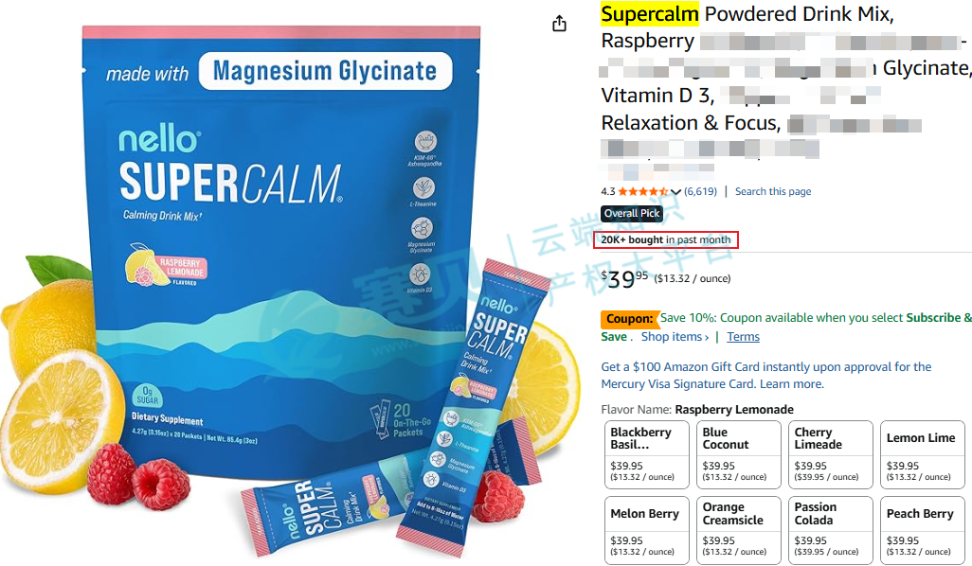The height and width of the screenshot is (566, 972).
Task: Pick the Orange Creamsicle flavor
Action: pyautogui.click(x=738, y=530)
